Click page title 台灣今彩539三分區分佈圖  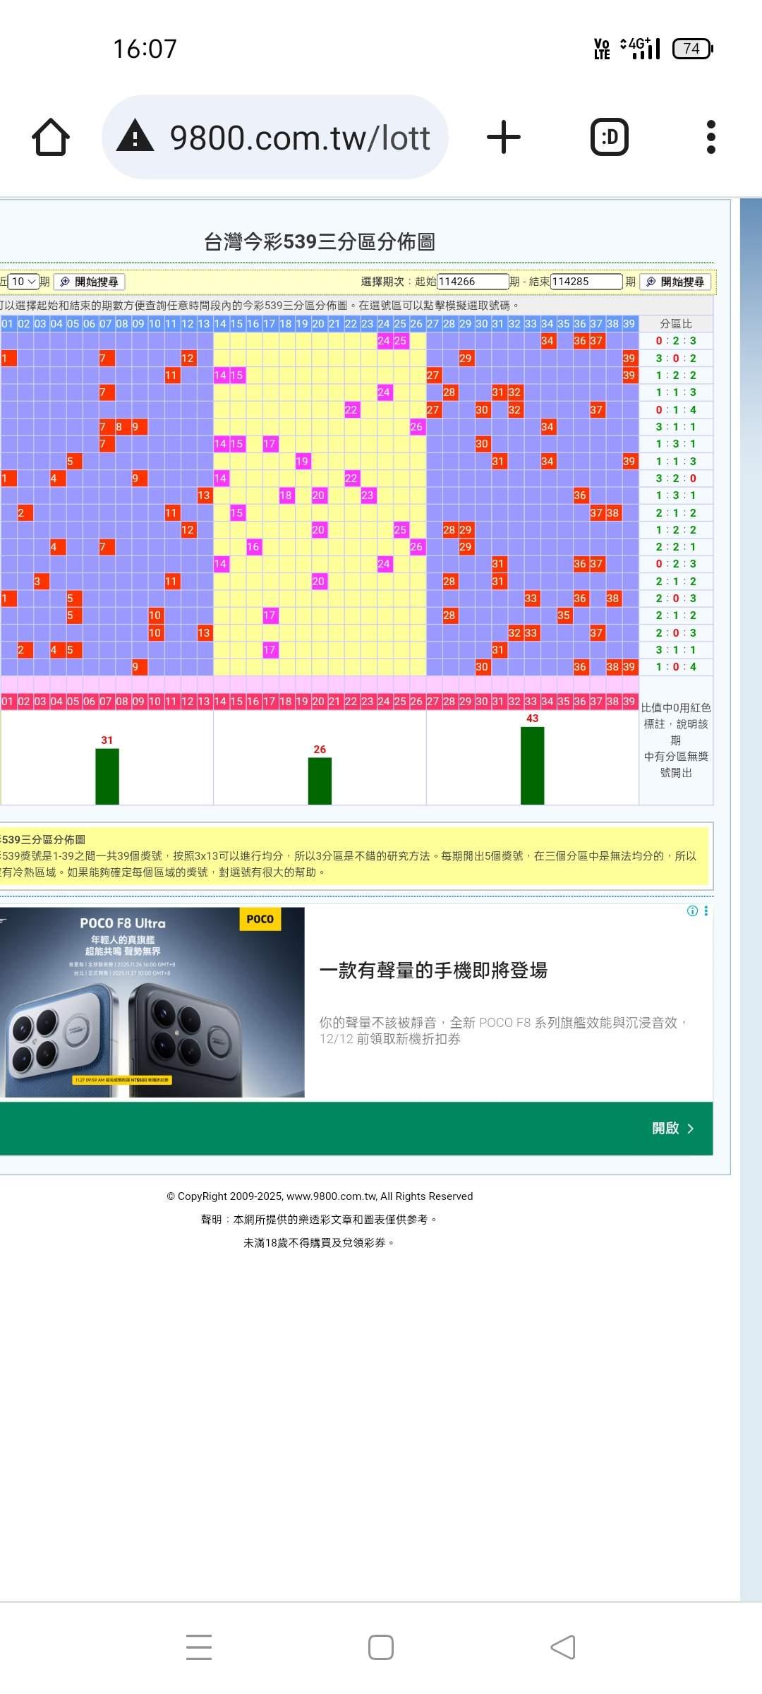(320, 241)
